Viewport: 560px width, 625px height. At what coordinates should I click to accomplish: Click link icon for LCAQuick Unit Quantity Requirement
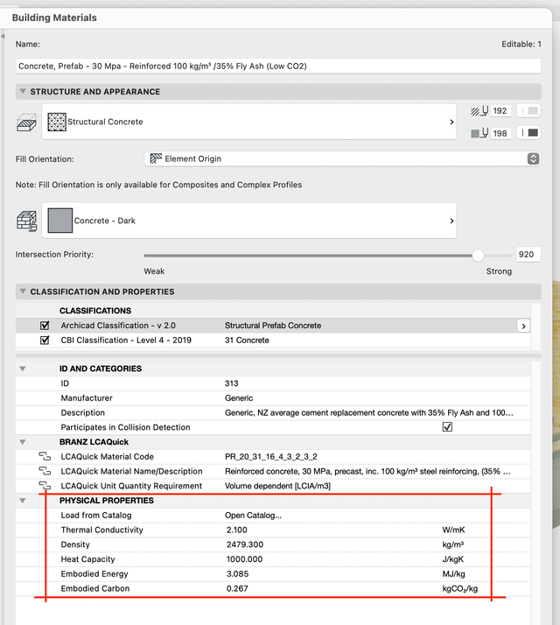(x=45, y=486)
